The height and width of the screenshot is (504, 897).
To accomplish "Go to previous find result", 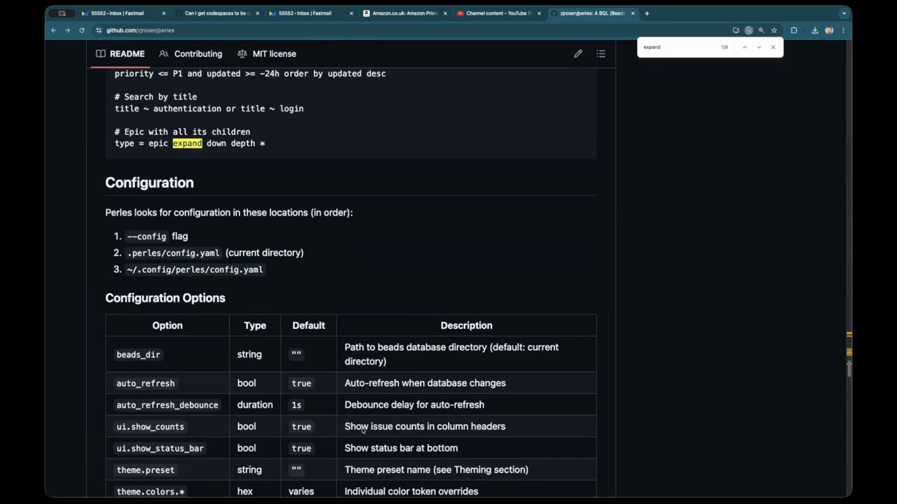I will (744, 47).
